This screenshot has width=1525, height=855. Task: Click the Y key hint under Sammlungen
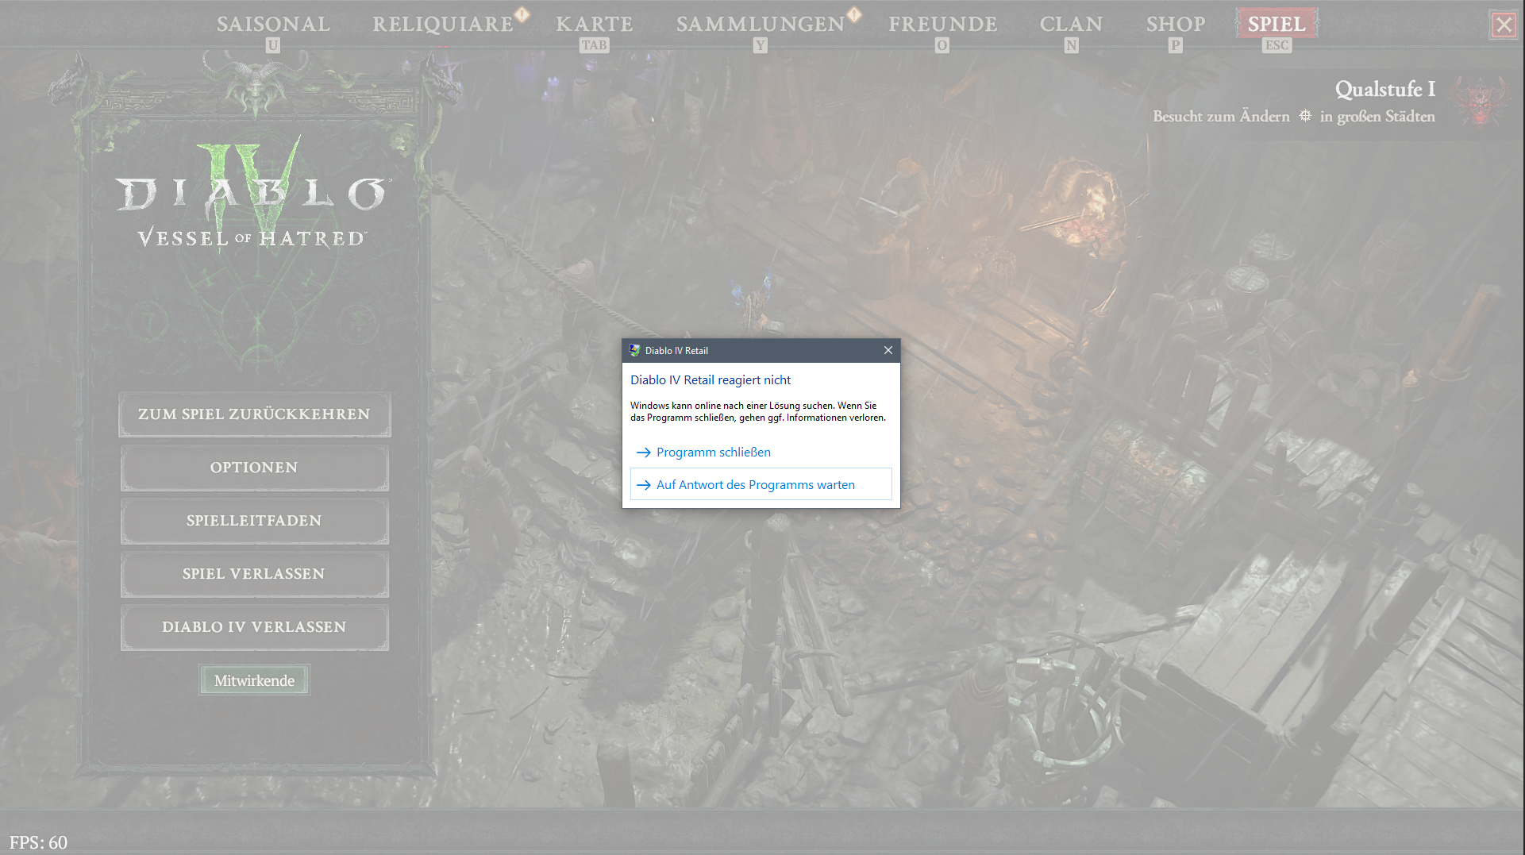(x=760, y=45)
